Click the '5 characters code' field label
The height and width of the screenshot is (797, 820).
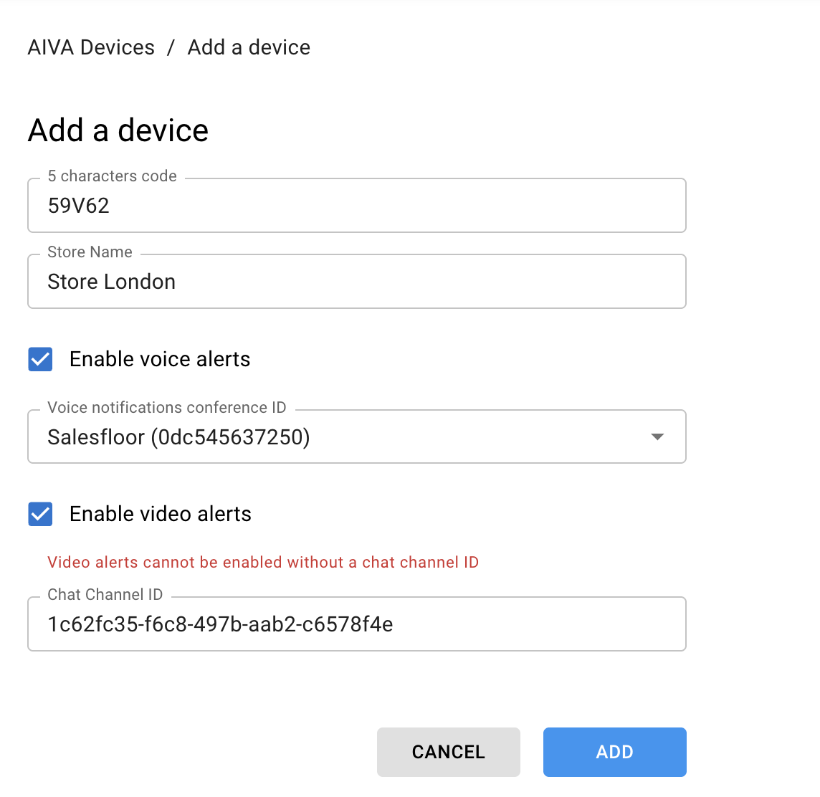pyautogui.click(x=112, y=176)
